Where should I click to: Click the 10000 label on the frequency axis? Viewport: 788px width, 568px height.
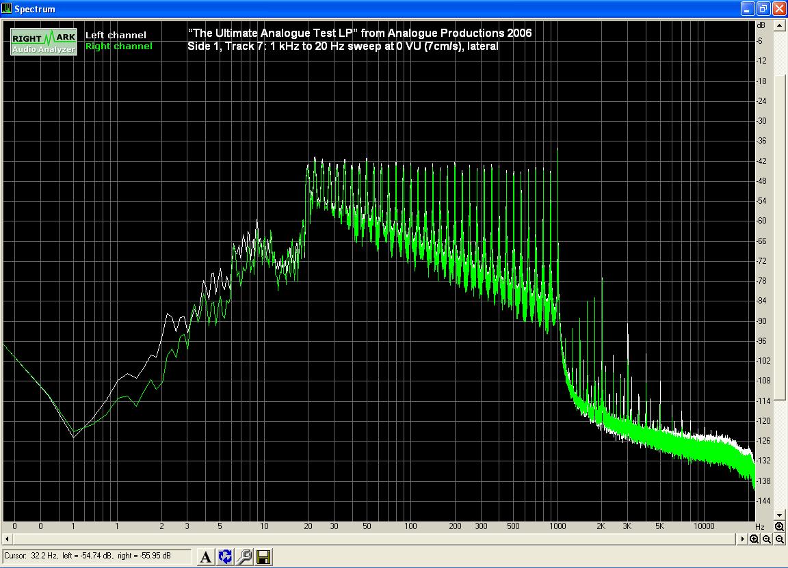click(x=704, y=526)
